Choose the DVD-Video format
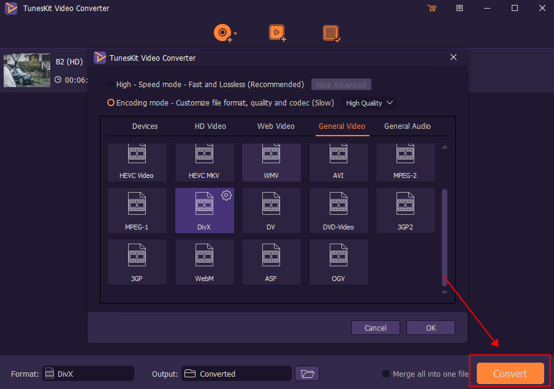 point(338,210)
